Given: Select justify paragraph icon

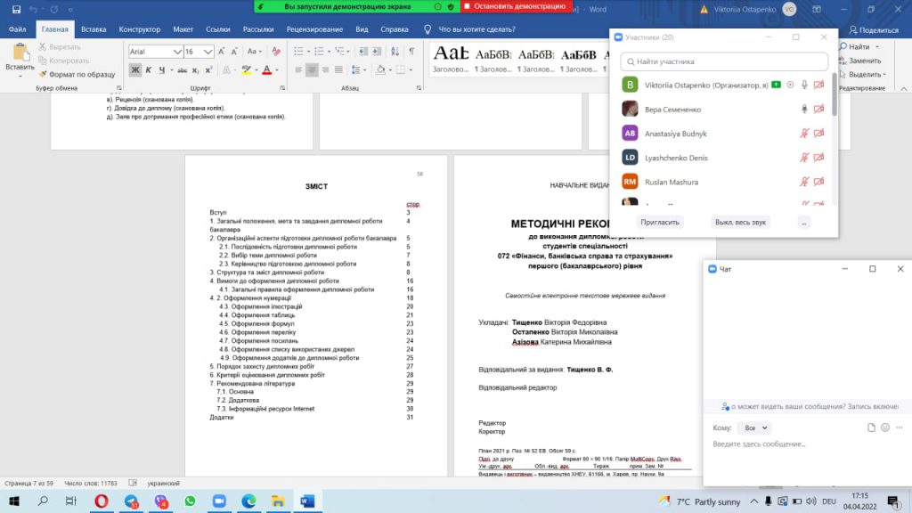Looking at the screenshot, I should [338, 70].
